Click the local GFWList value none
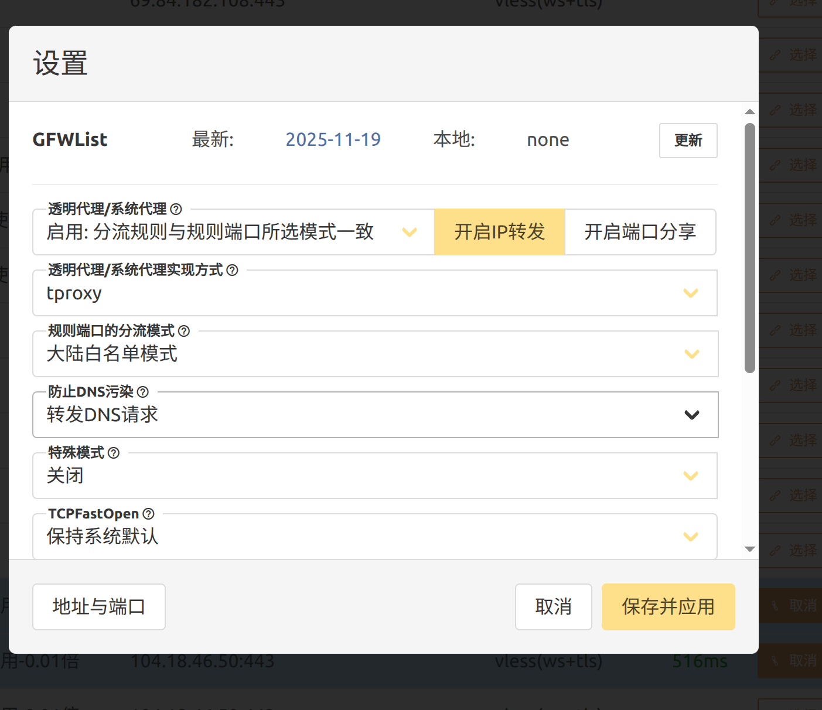Viewport: 822px width, 710px height. pos(548,140)
